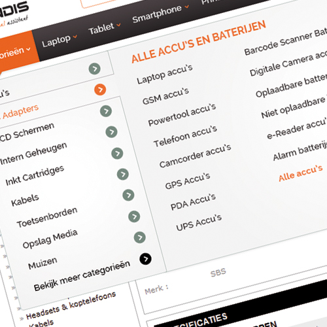The image size is (327, 327).
Task: Select Muizen category
Action: pos(43,263)
